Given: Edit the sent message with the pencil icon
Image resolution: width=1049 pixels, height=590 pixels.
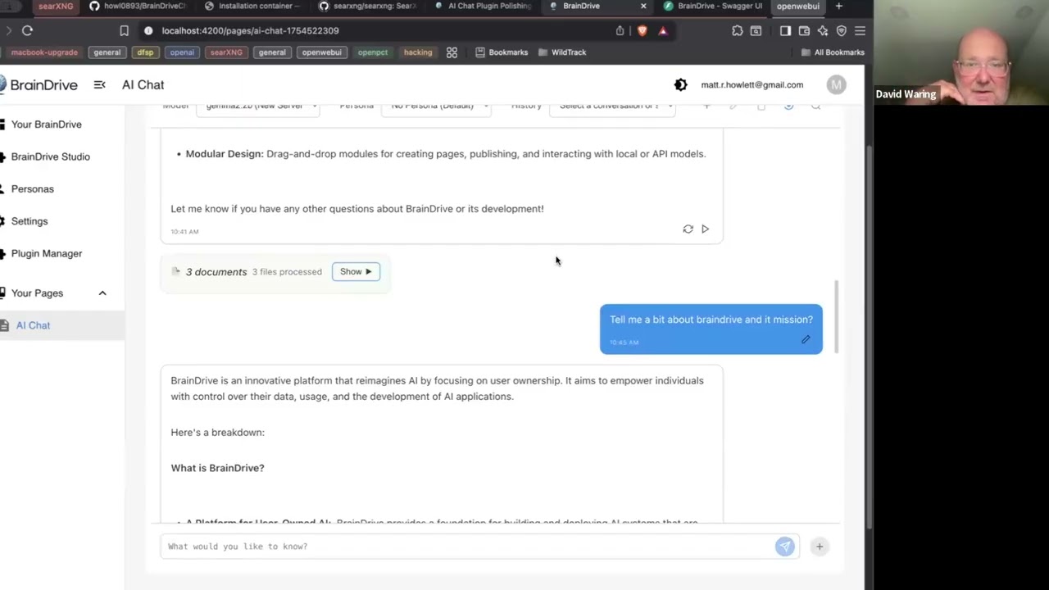Looking at the screenshot, I should 806,339.
